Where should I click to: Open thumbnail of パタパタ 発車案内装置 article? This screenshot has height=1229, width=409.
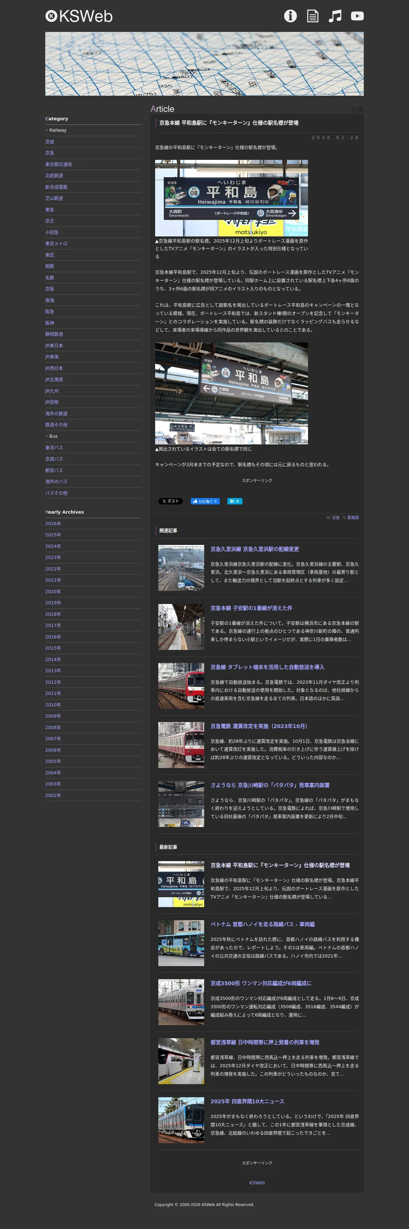tap(181, 804)
